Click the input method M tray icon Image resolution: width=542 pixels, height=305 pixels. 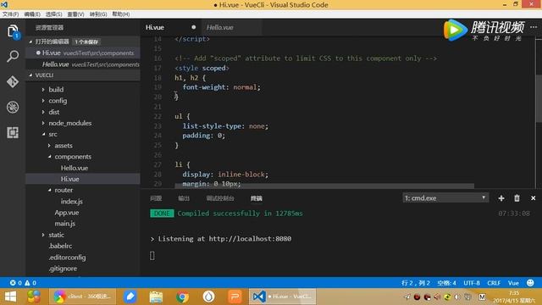(482, 297)
